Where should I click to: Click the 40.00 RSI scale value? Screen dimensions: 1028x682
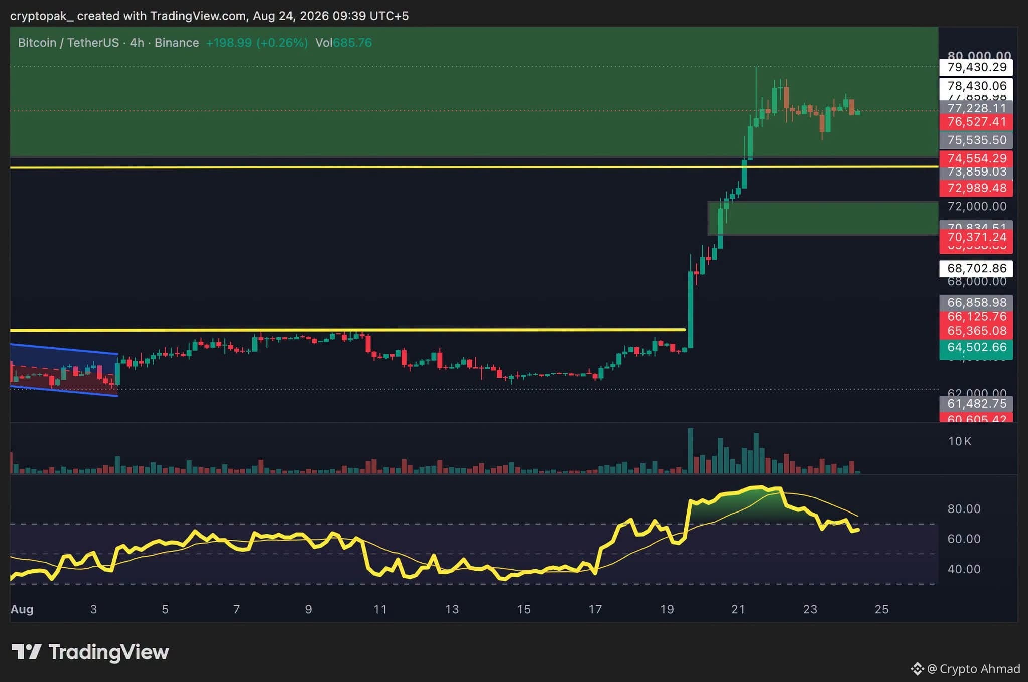(964, 569)
